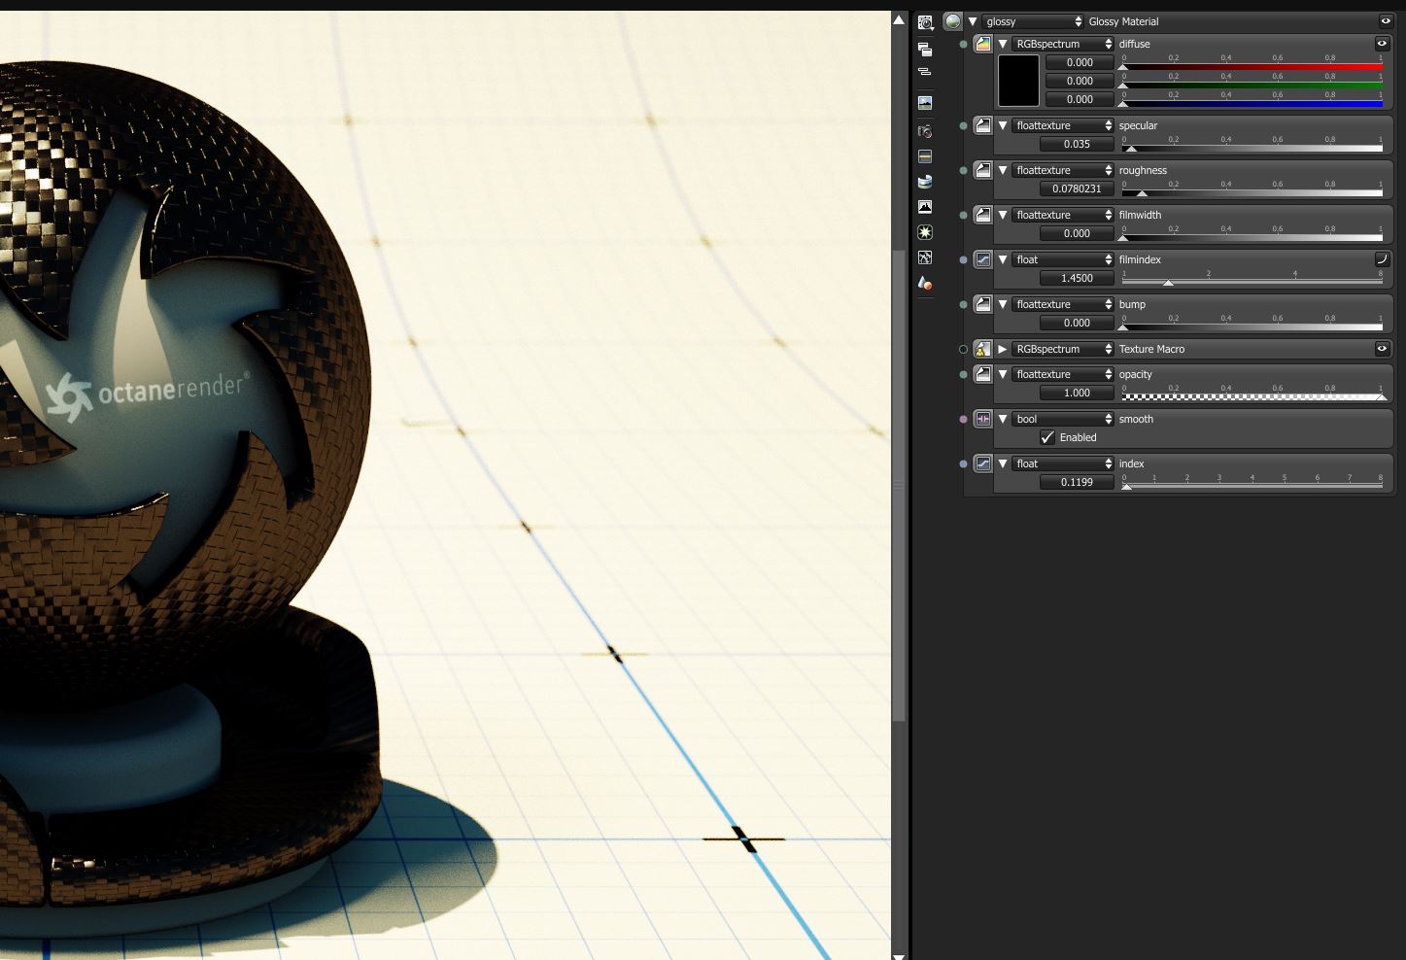Click the smooth bool node icon

(x=983, y=419)
